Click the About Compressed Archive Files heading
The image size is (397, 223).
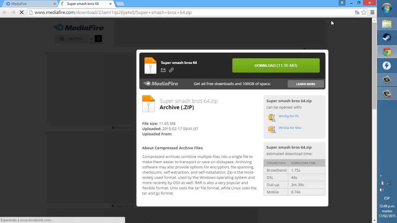172,148
